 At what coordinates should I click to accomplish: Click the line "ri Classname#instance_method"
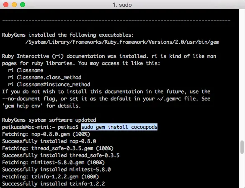[x=49, y=85]
